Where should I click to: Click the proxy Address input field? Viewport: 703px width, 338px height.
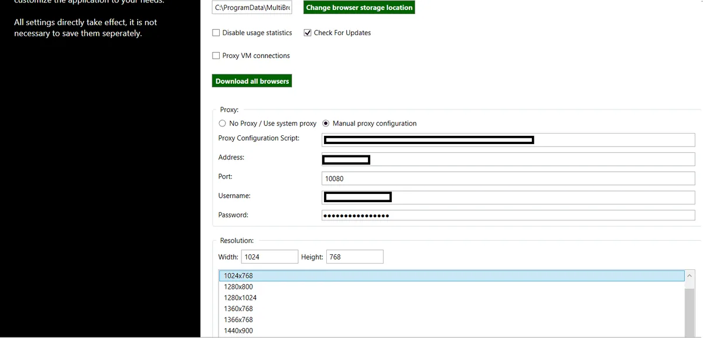click(509, 159)
